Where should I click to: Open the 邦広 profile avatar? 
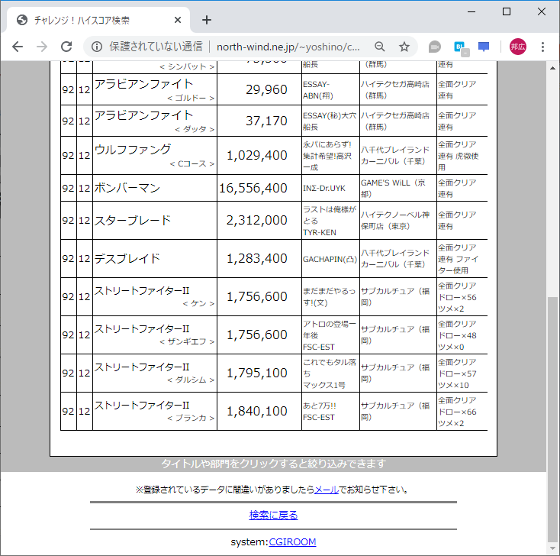click(x=517, y=47)
